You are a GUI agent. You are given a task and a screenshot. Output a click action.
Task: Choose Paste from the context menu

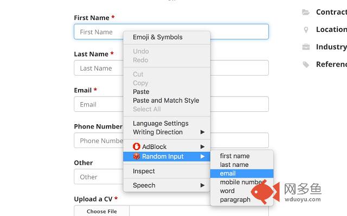(x=141, y=92)
